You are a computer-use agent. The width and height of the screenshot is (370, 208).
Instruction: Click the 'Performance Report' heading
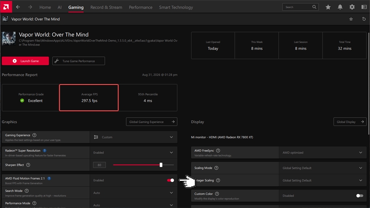[20, 75]
